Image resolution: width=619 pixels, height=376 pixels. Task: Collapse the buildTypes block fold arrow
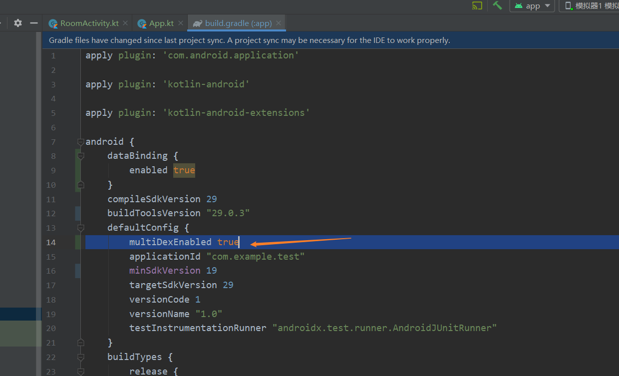(x=80, y=357)
